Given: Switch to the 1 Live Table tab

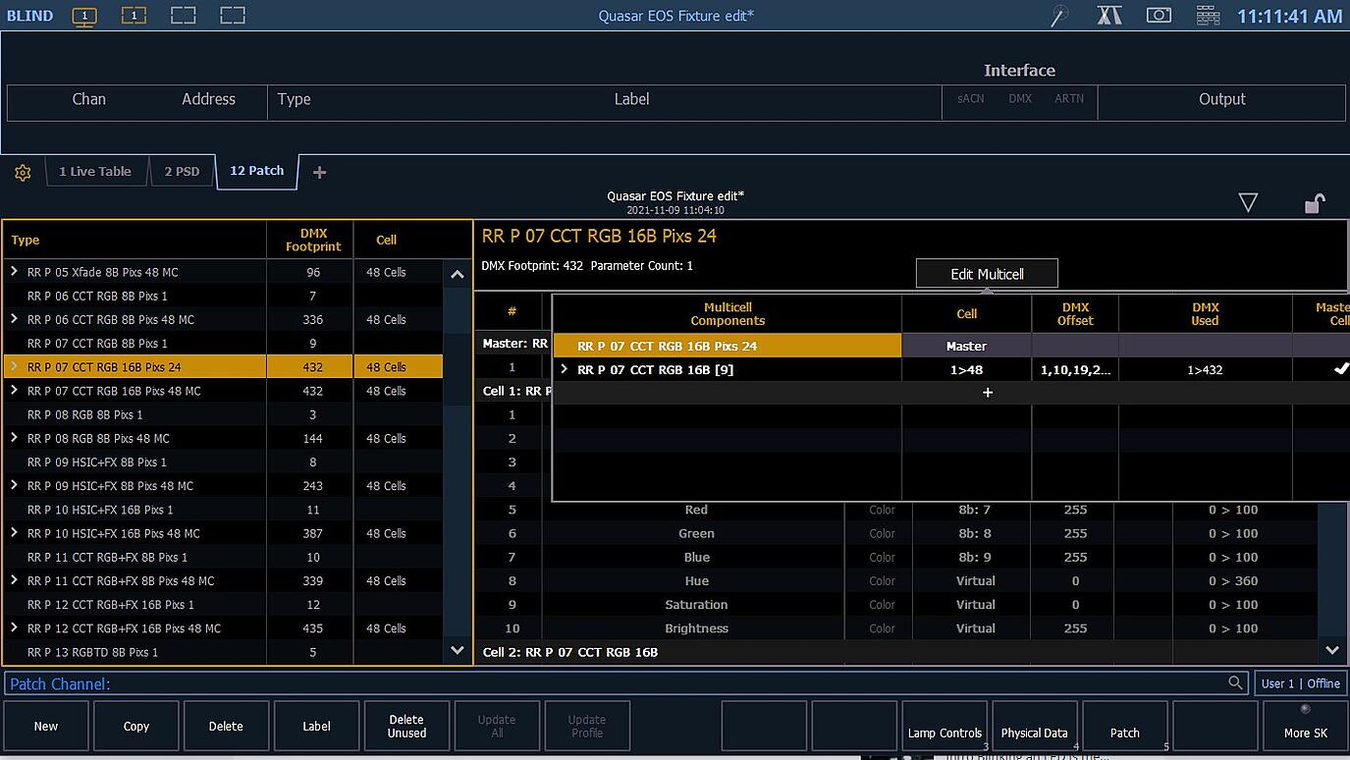Looking at the screenshot, I should tap(95, 171).
